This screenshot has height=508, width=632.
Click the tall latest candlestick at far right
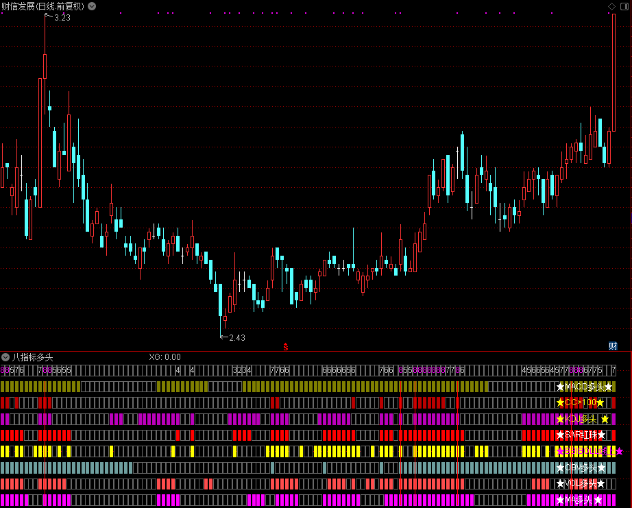[613, 72]
